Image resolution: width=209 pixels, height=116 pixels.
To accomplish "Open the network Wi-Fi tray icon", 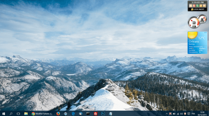I will coord(178,114).
